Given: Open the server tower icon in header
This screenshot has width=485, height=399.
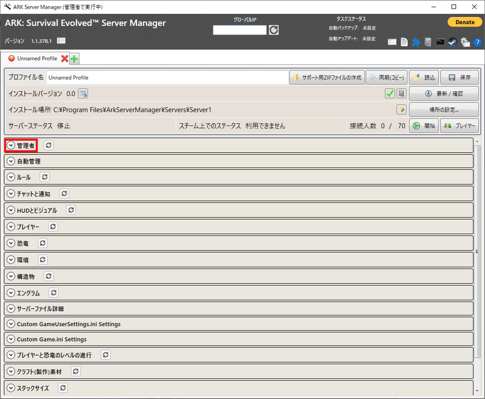Looking at the screenshot, I should pos(428,42).
